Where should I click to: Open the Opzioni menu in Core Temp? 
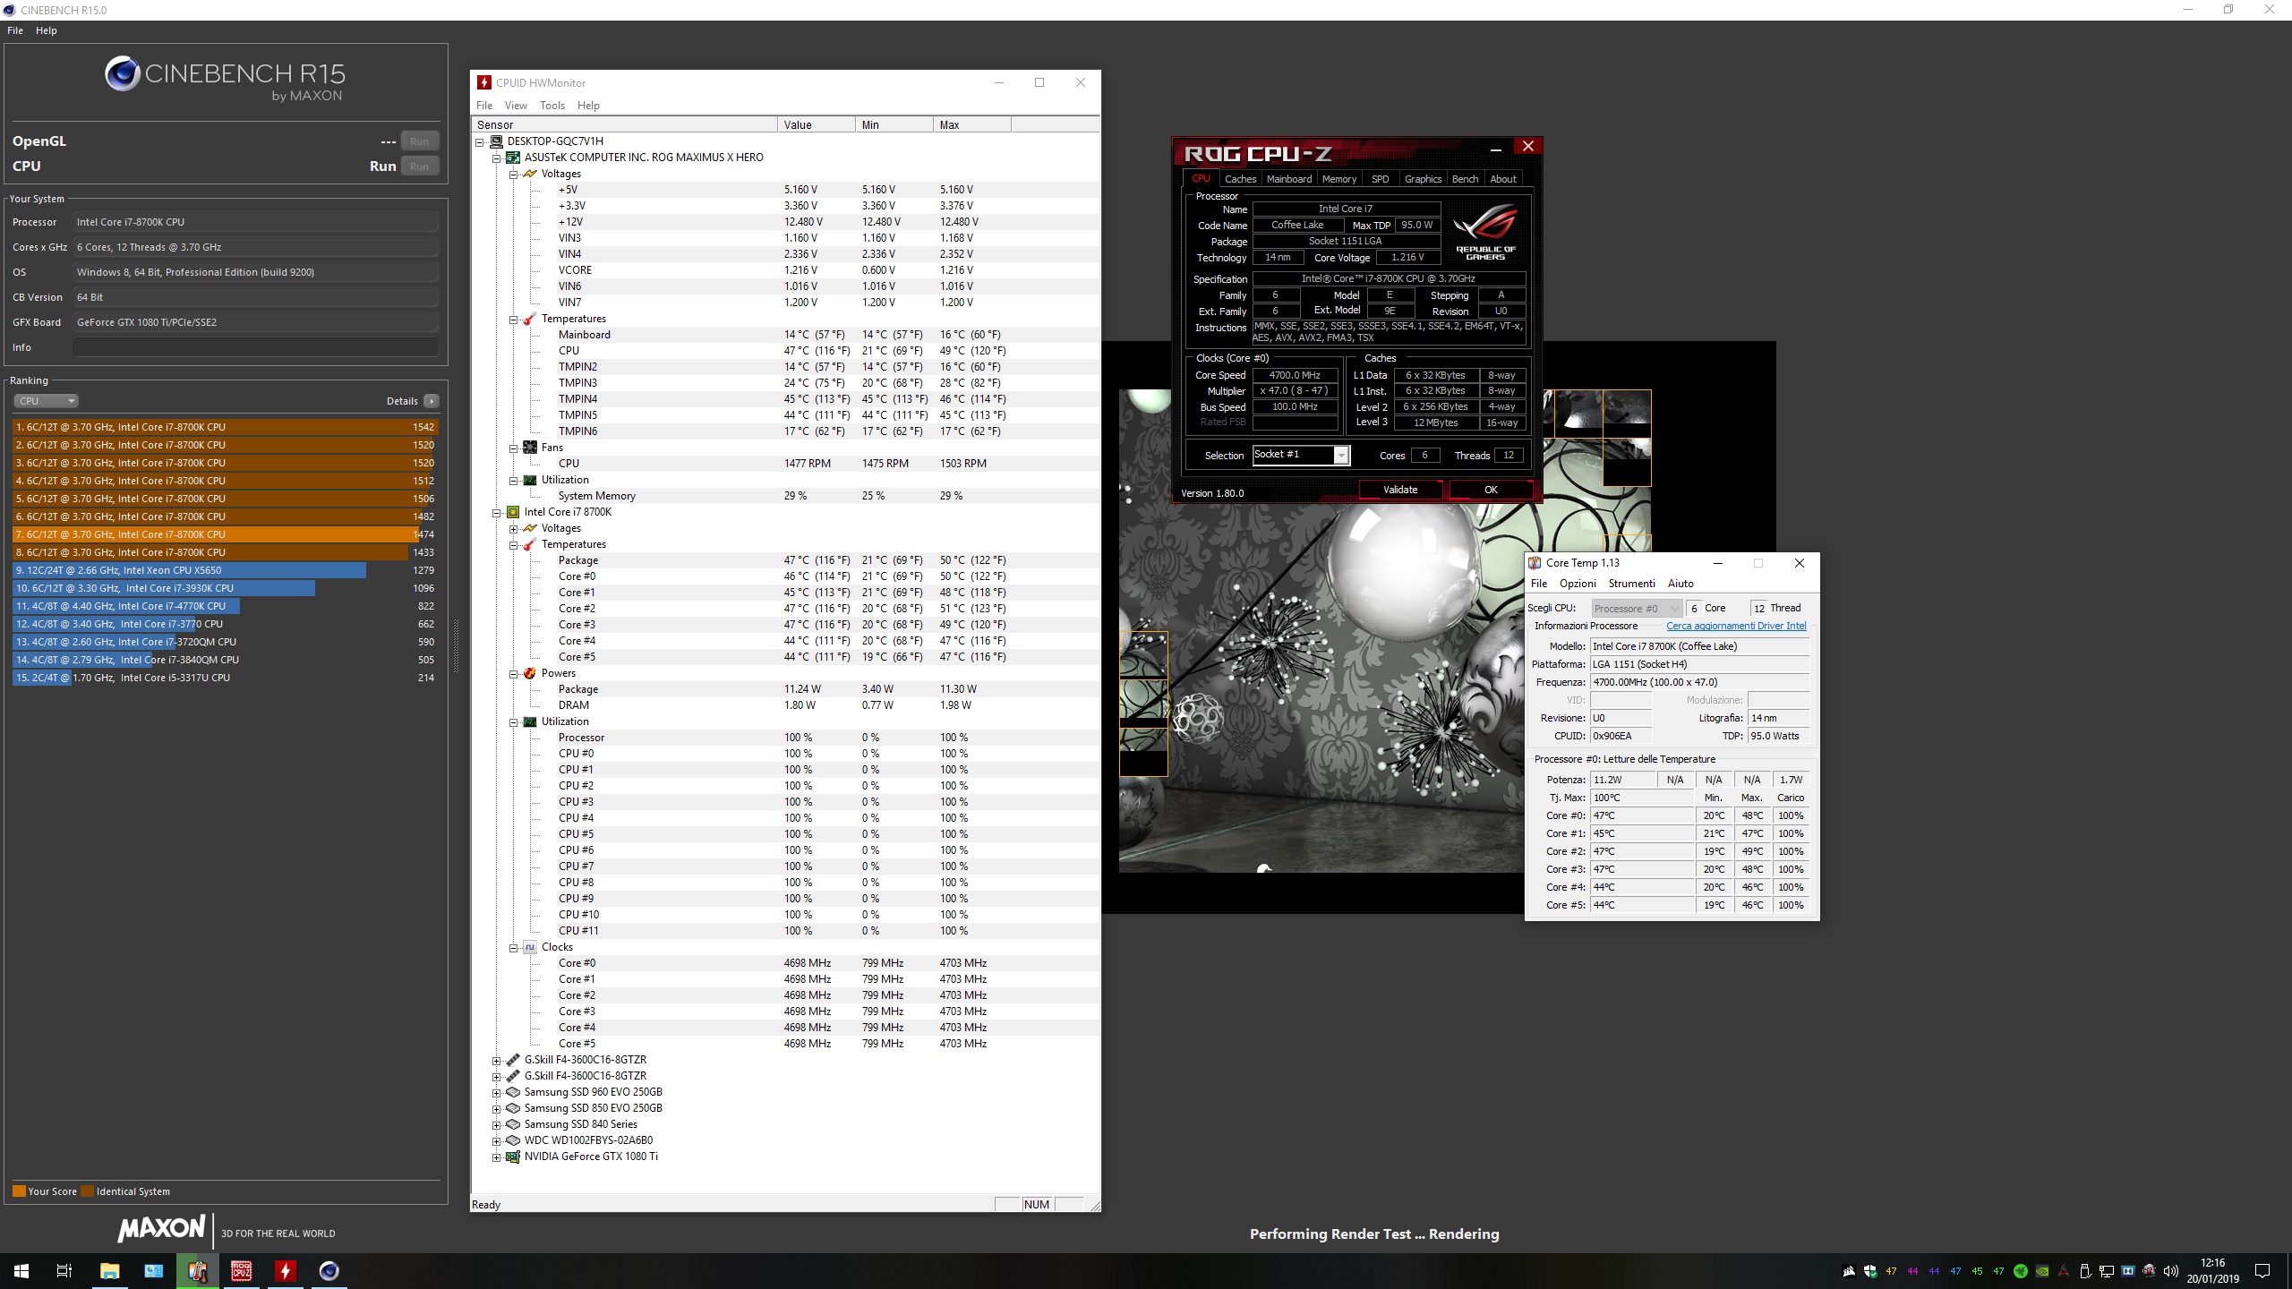point(1578,584)
